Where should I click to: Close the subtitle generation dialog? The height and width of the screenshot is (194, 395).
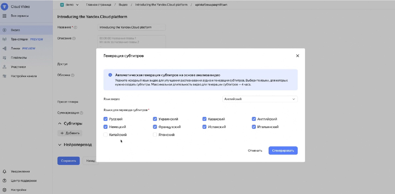click(x=297, y=56)
